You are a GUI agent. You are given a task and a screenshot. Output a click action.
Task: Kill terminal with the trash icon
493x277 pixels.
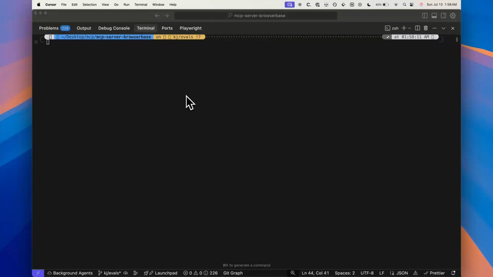tap(426, 28)
